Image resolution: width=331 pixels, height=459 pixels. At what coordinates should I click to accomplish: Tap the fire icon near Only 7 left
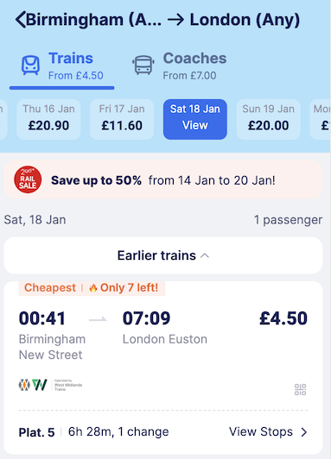click(x=93, y=288)
